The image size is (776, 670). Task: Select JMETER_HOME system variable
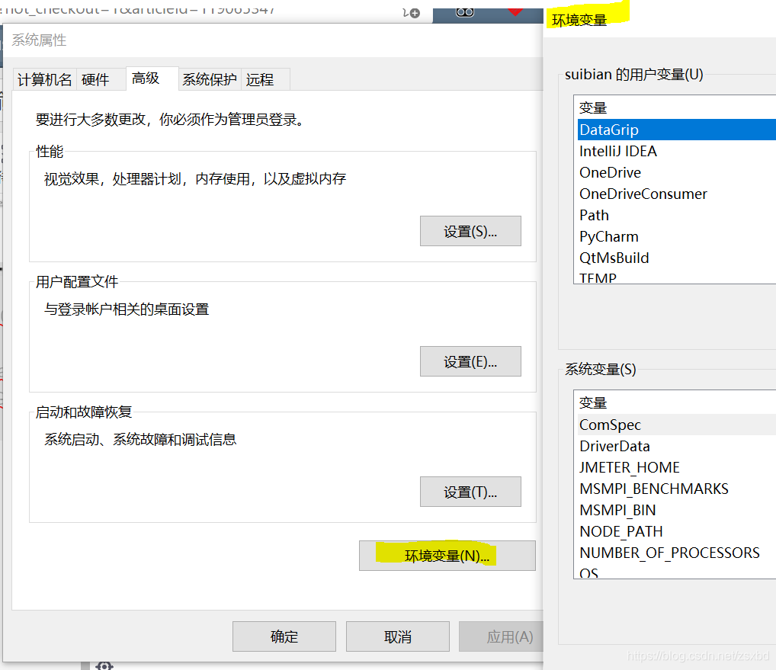tap(677, 467)
